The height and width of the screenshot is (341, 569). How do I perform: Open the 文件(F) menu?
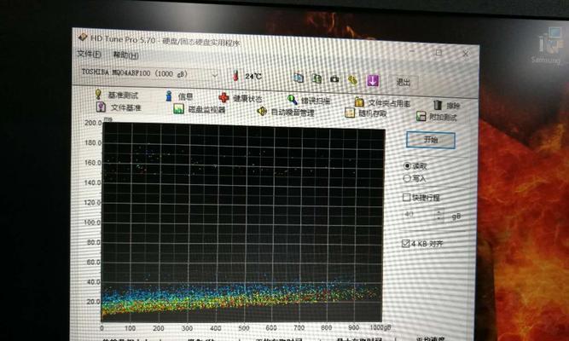pos(89,54)
